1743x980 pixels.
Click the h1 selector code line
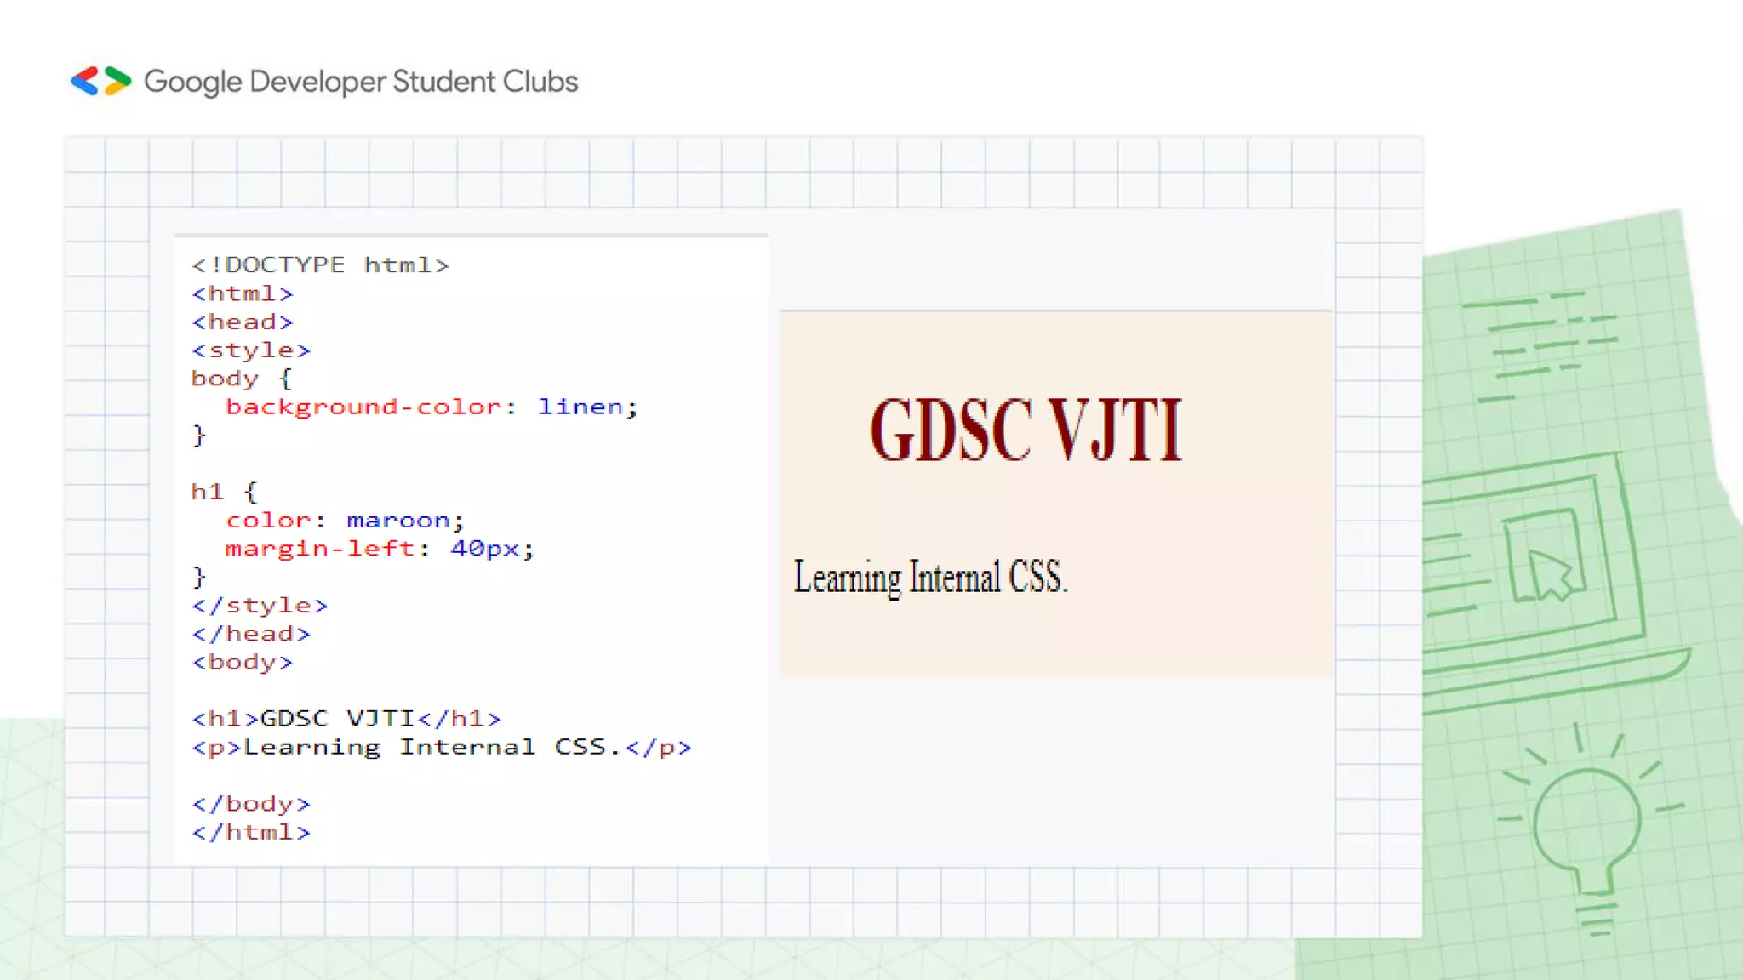click(x=223, y=493)
